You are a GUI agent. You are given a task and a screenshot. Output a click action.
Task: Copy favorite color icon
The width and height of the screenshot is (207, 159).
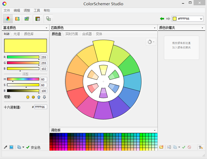(175, 147)
